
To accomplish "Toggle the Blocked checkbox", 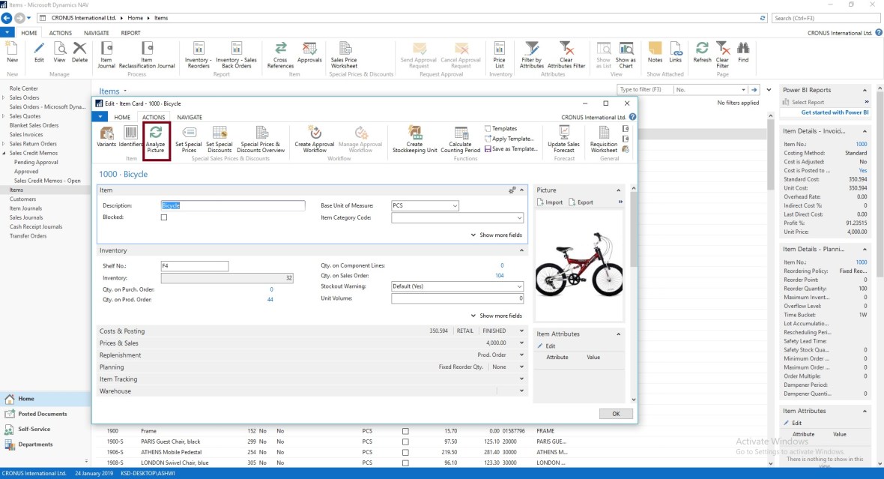I will click(164, 217).
